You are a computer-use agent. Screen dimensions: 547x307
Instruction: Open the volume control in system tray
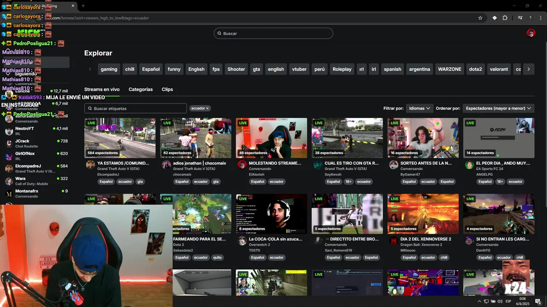pos(500,301)
